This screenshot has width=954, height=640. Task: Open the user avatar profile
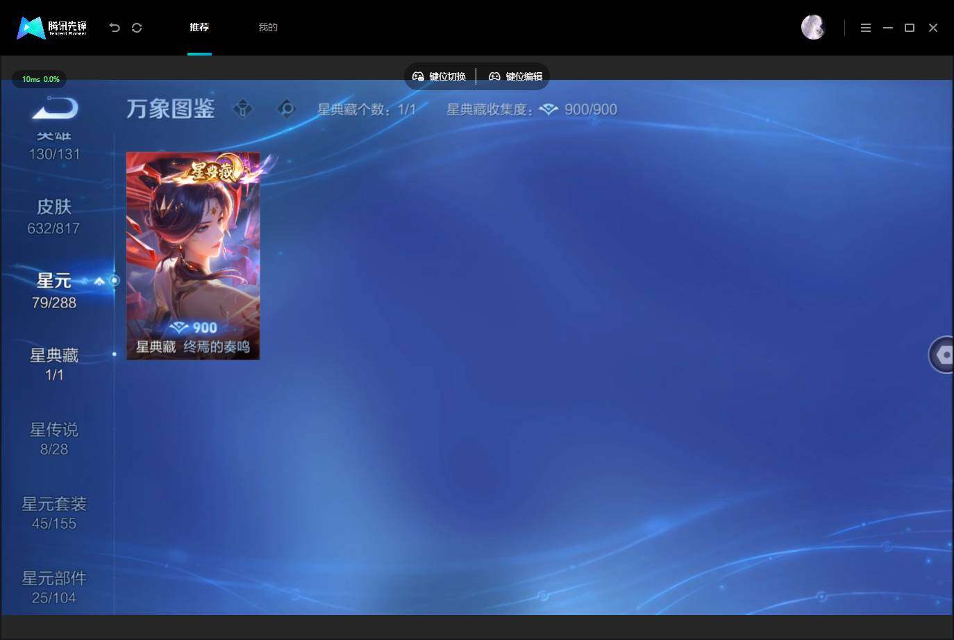(x=813, y=27)
